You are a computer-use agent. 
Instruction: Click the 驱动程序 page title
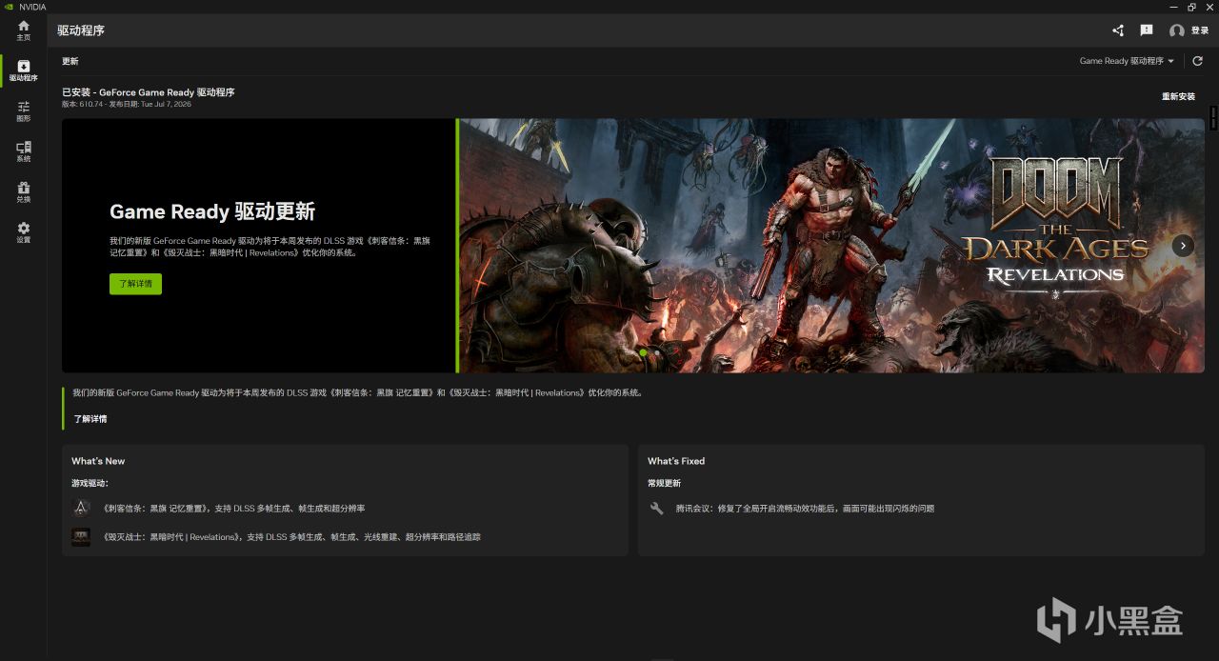tap(81, 30)
